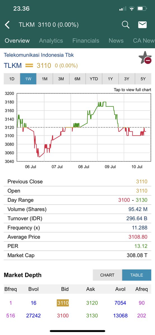Open the search magnifier icon
Viewport: 155px width, 335px height.
[x=126, y=25]
